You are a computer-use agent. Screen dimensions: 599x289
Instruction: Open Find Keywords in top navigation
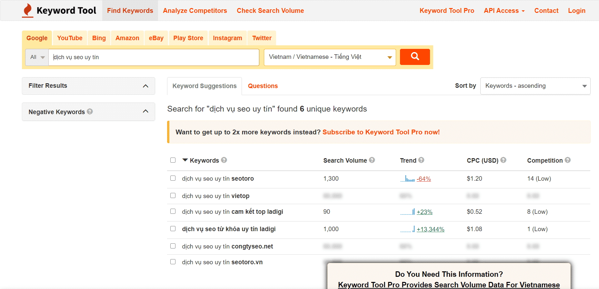coord(130,11)
